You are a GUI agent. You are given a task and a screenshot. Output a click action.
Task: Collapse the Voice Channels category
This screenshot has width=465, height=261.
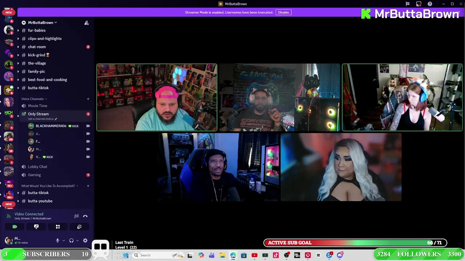point(34,99)
